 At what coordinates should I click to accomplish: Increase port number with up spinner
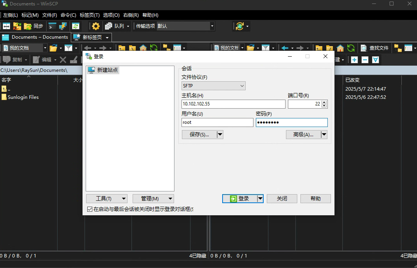[324, 102]
